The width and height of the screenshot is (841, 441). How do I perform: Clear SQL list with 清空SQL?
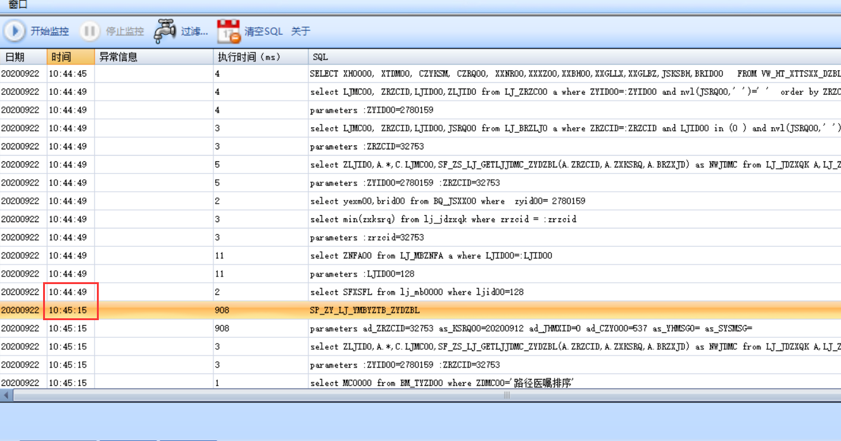[263, 31]
